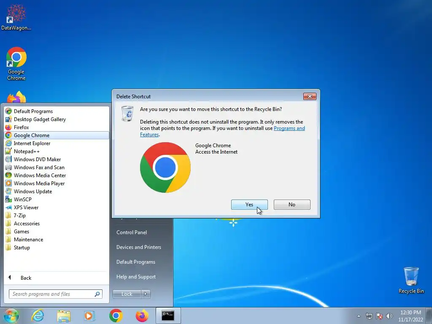The height and width of the screenshot is (324, 432).
Task: Select the Recycle Bin desktop icon
Action: [x=411, y=280]
